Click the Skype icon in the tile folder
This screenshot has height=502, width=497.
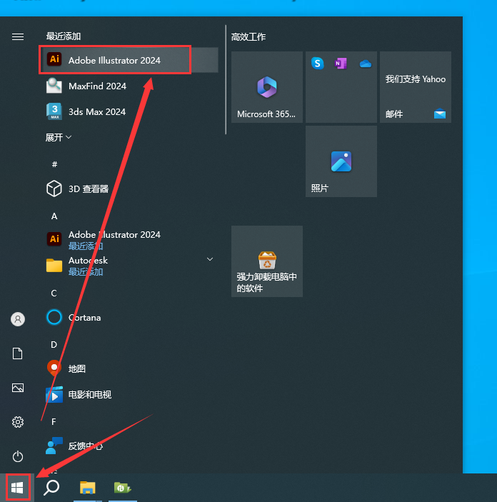coord(318,64)
